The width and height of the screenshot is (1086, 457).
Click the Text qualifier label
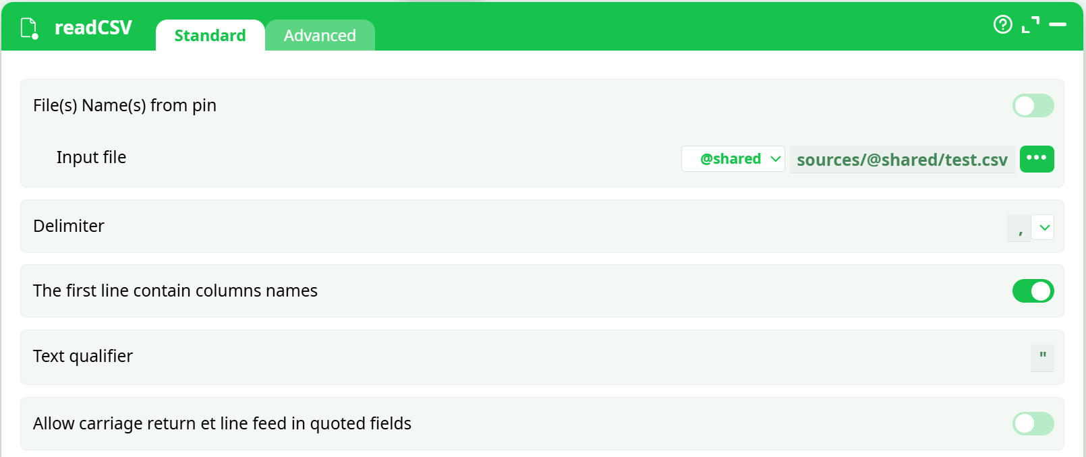click(x=83, y=356)
